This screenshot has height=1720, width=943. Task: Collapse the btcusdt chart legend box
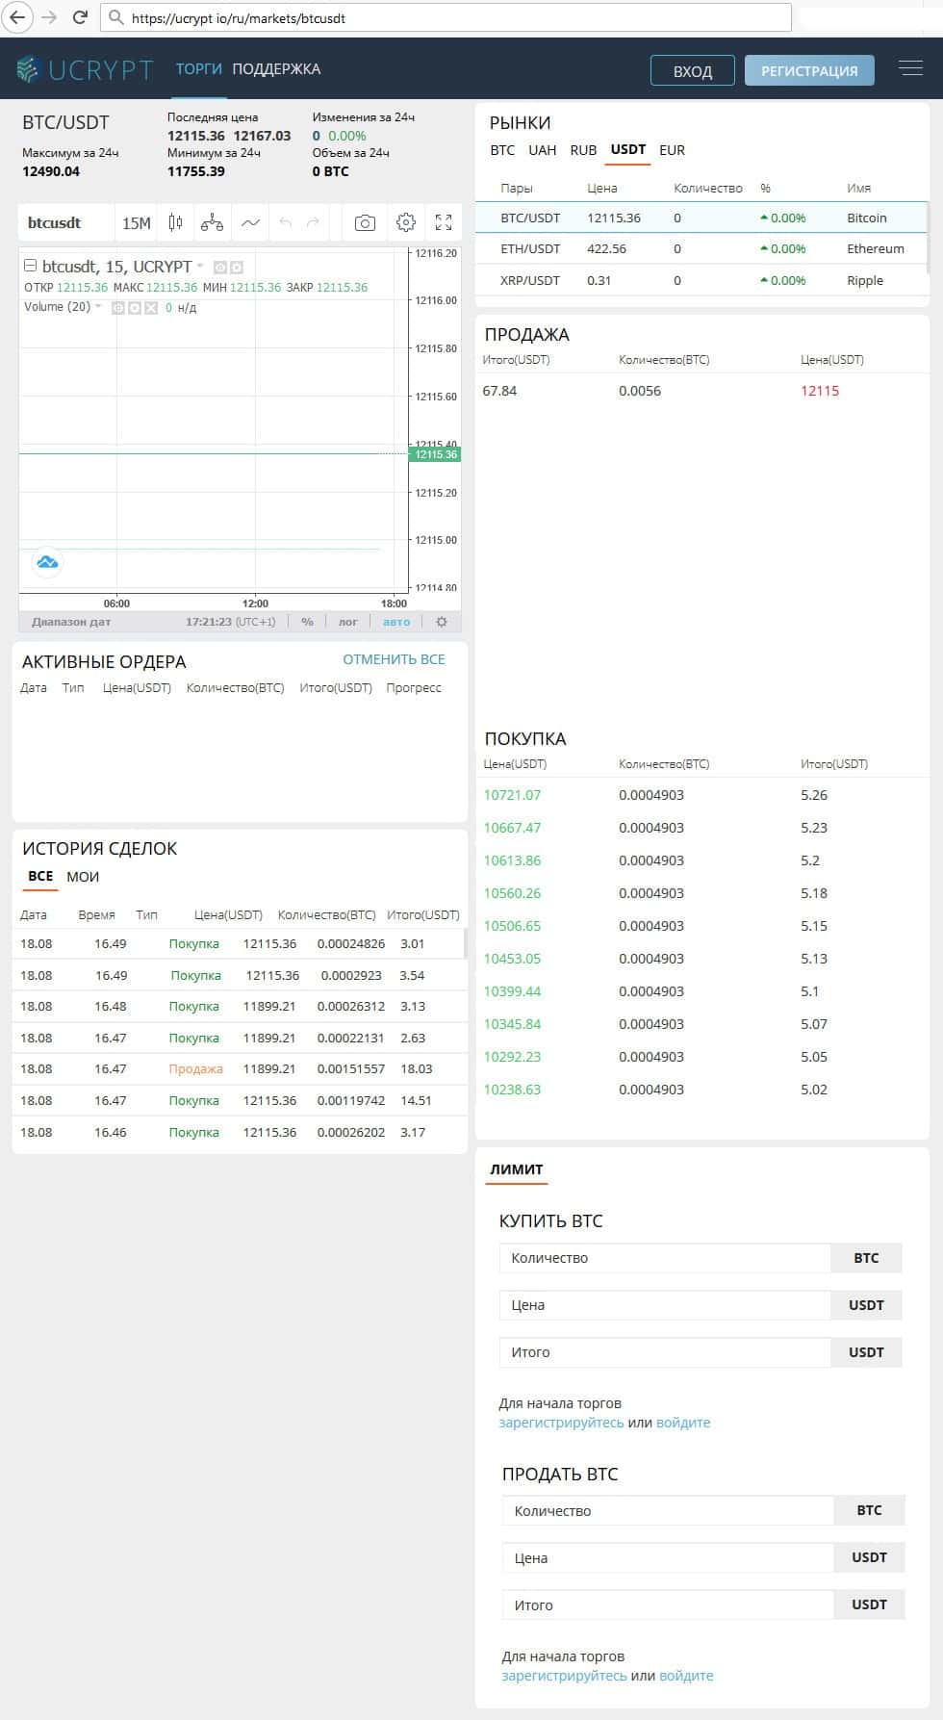(x=30, y=266)
